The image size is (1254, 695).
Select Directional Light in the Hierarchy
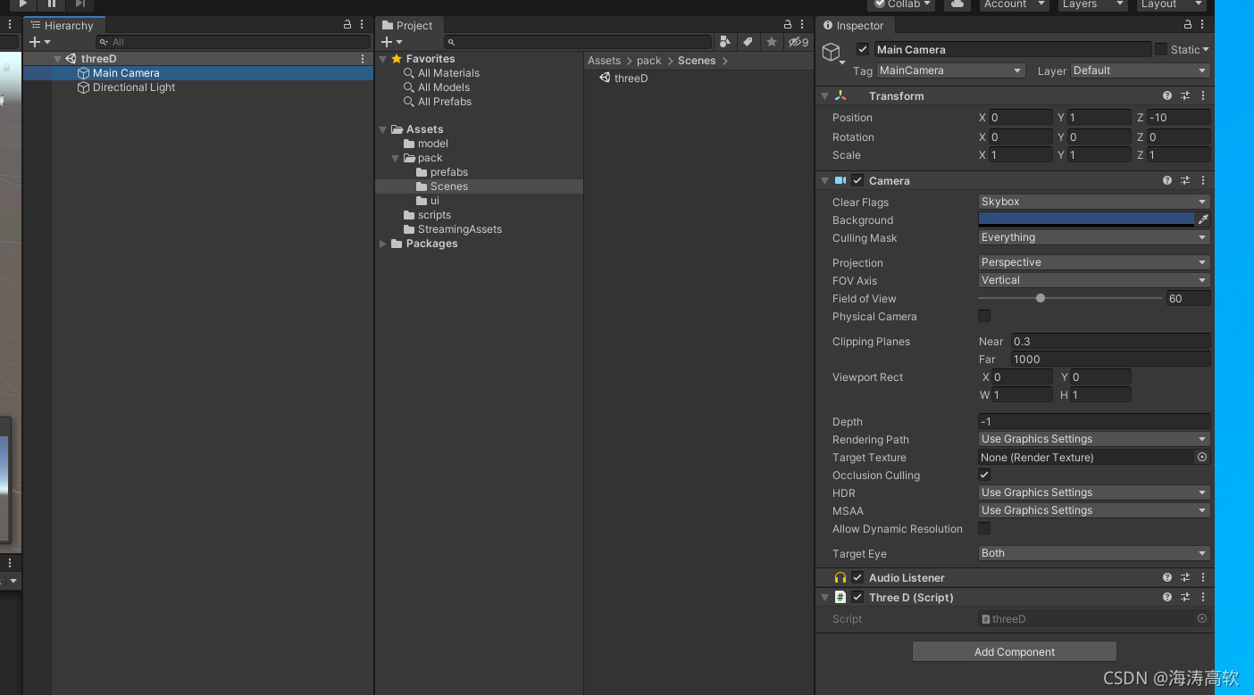pyautogui.click(x=134, y=87)
